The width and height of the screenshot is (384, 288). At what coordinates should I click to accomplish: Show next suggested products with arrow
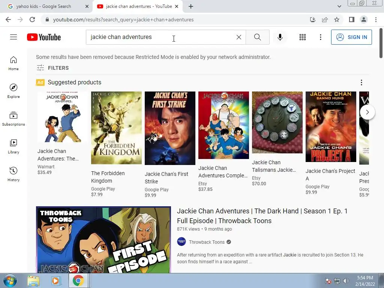[367, 112]
